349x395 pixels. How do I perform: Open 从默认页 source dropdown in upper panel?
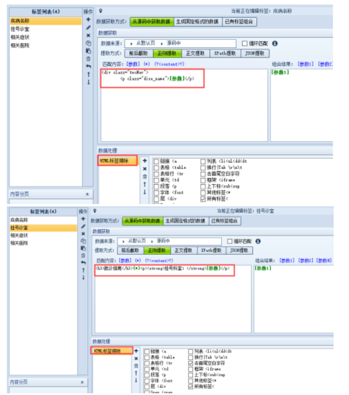click(x=145, y=43)
